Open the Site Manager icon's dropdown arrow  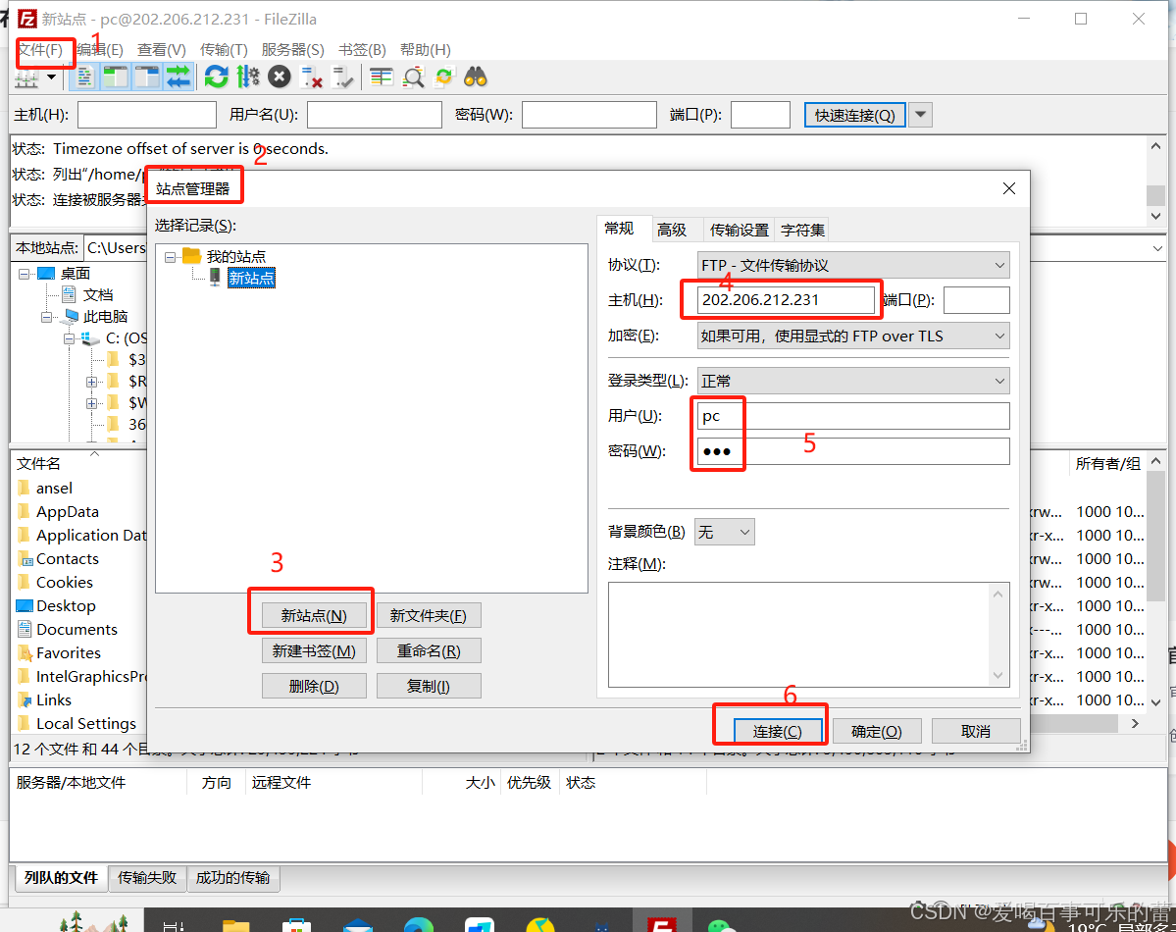pos(51,78)
